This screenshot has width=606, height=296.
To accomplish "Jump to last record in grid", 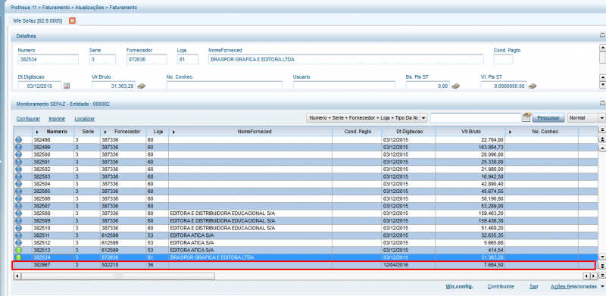I will [601, 276].
